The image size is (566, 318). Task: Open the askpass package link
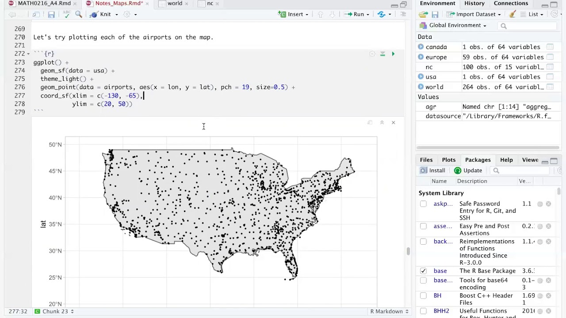tap(443, 204)
